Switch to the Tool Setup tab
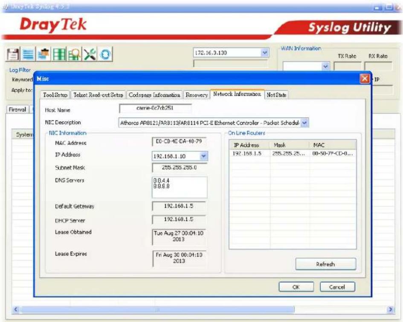The width and height of the screenshot is (403, 322). coord(55,95)
